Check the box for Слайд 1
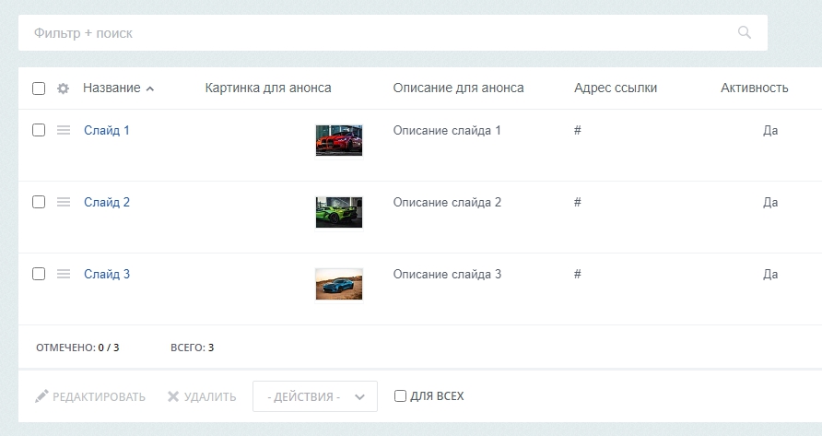Viewport: 822px width, 436px height. click(x=39, y=130)
